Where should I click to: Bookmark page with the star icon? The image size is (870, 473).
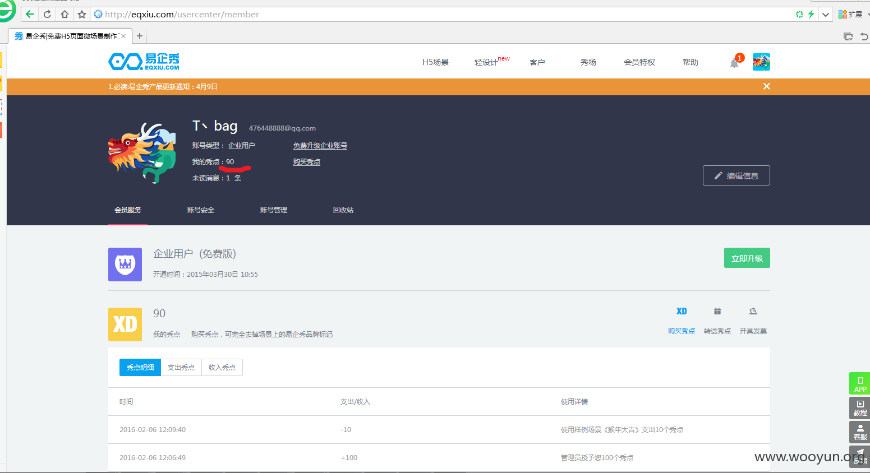pos(82,14)
